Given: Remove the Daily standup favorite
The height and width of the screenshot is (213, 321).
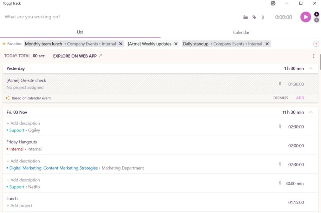Looking at the screenshot, I should [x=267, y=44].
